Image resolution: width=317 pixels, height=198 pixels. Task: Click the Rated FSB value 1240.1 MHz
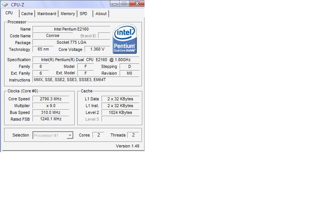point(51,119)
